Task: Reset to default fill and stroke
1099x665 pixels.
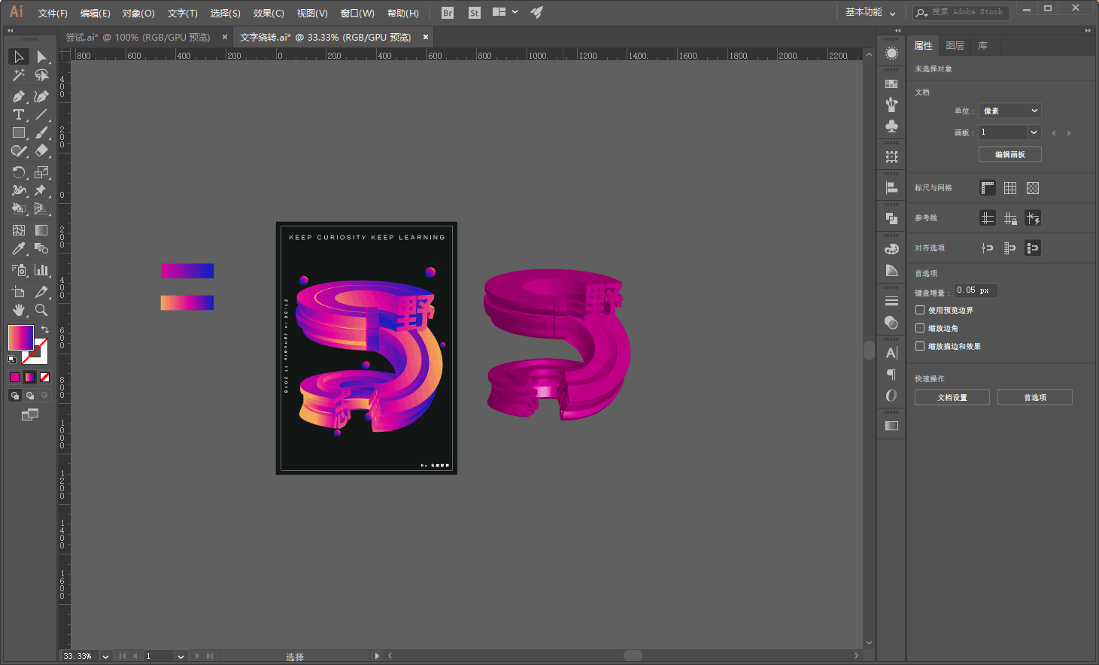Action: pyautogui.click(x=12, y=360)
